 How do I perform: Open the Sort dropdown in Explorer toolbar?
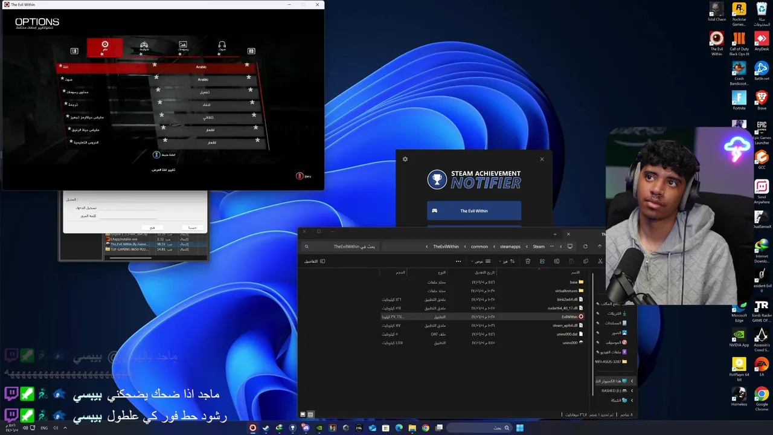coord(507,261)
